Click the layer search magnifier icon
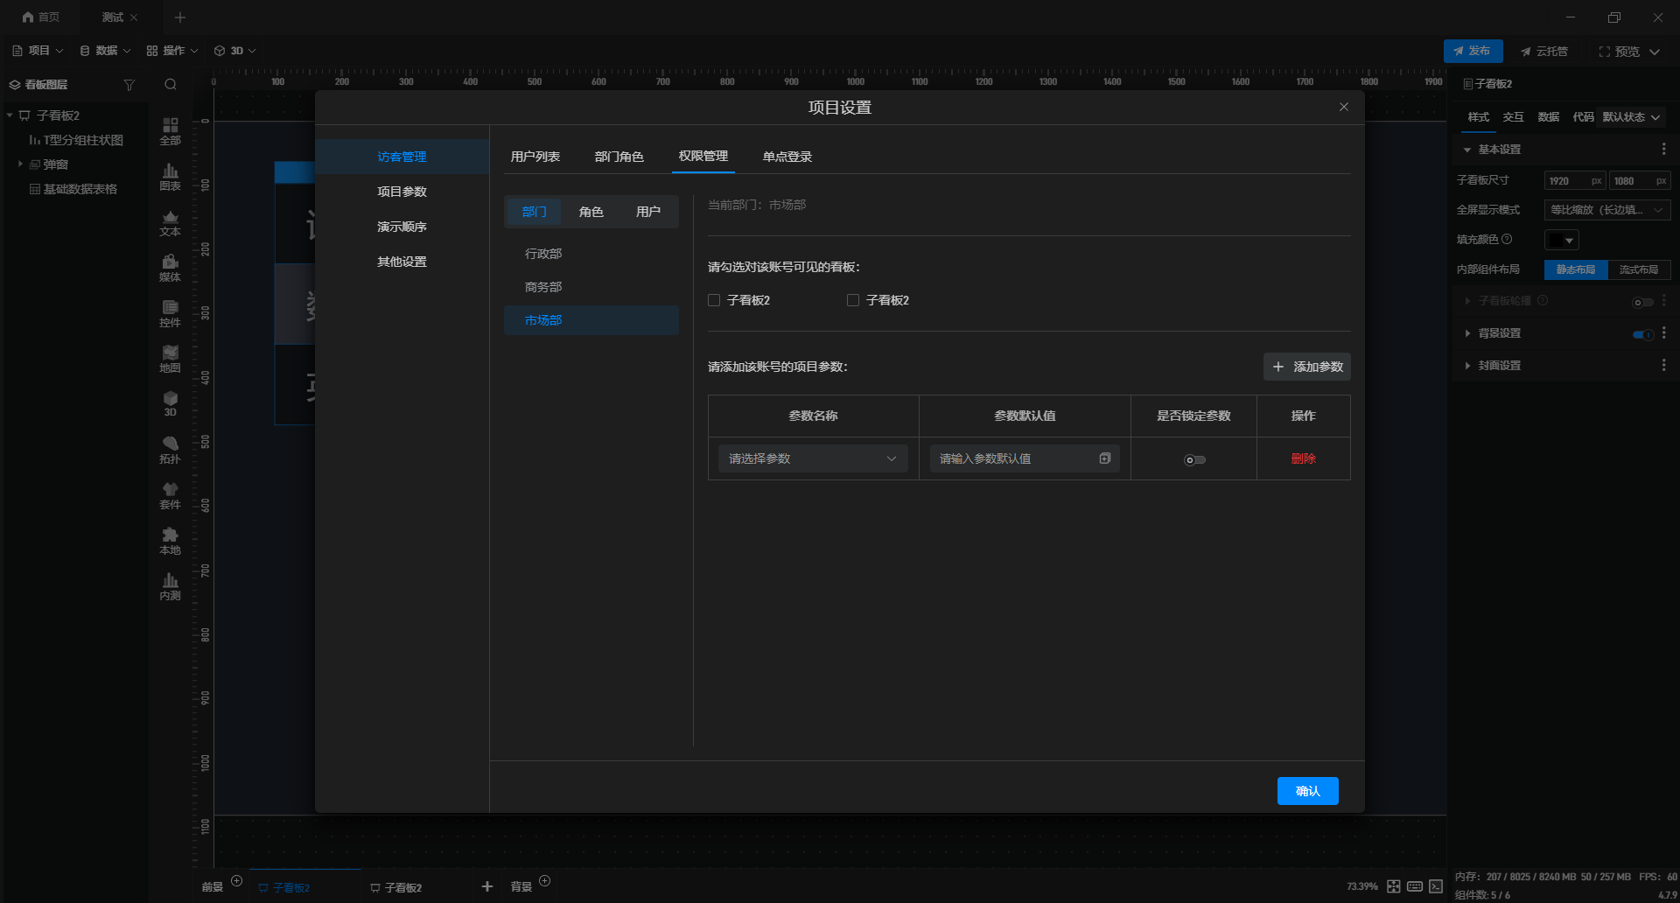Screen dimensions: 1680x903 pyautogui.click(x=171, y=85)
